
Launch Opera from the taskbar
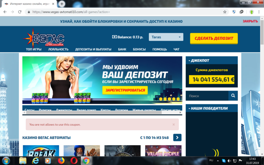click(x=74, y=161)
